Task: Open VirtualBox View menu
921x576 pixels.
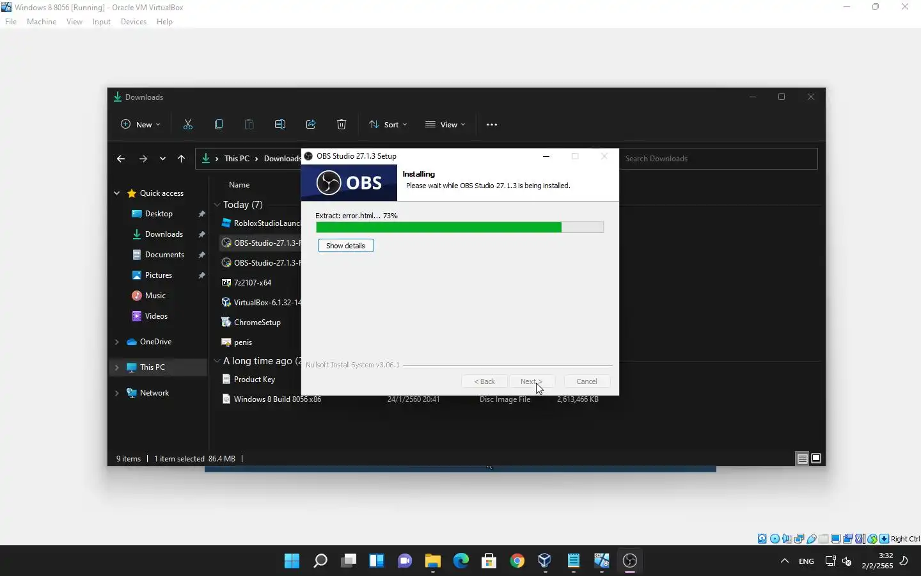Action: [x=74, y=22]
